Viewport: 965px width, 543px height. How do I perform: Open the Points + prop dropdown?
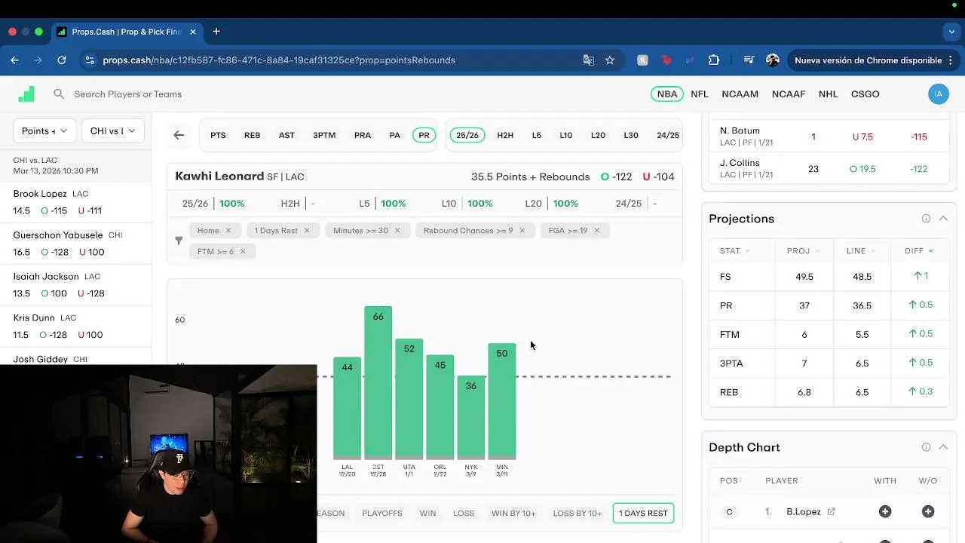pos(44,131)
